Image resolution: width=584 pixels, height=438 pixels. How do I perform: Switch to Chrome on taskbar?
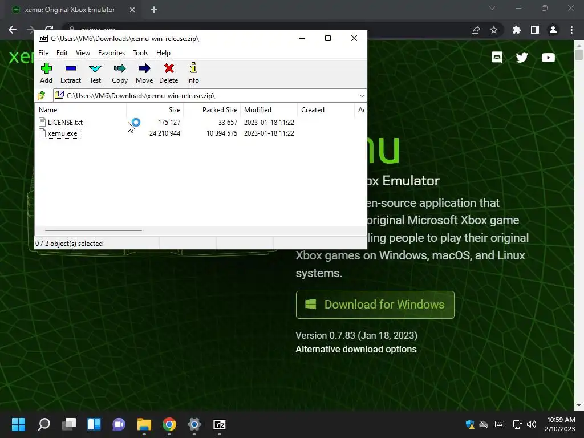click(169, 424)
